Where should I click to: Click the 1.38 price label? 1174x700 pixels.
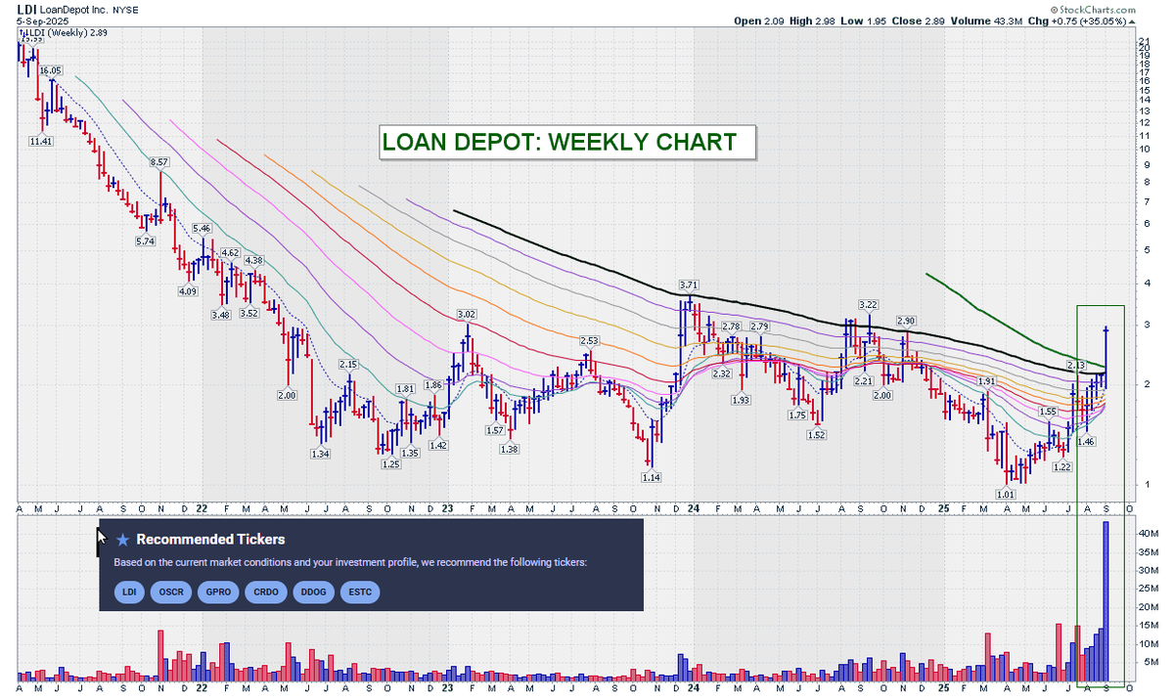(x=509, y=449)
